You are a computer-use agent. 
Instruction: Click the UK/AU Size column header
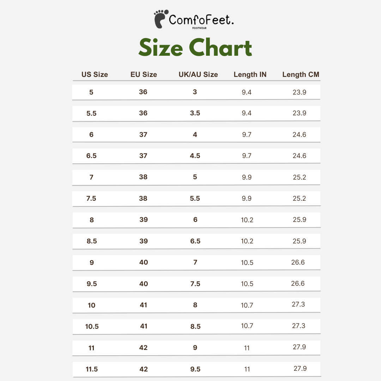pyautogui.click(x=198, y=74)
